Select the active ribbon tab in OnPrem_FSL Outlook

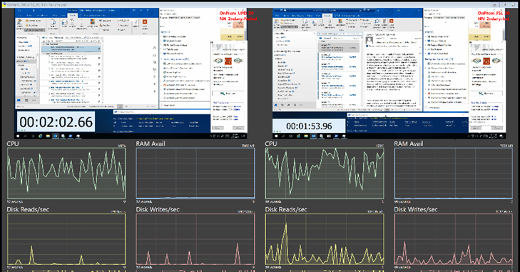click(x=327, y=16)
